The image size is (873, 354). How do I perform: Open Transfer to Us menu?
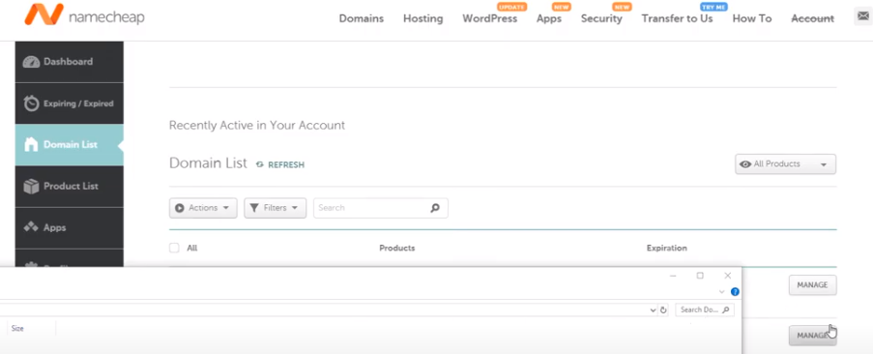677,18
